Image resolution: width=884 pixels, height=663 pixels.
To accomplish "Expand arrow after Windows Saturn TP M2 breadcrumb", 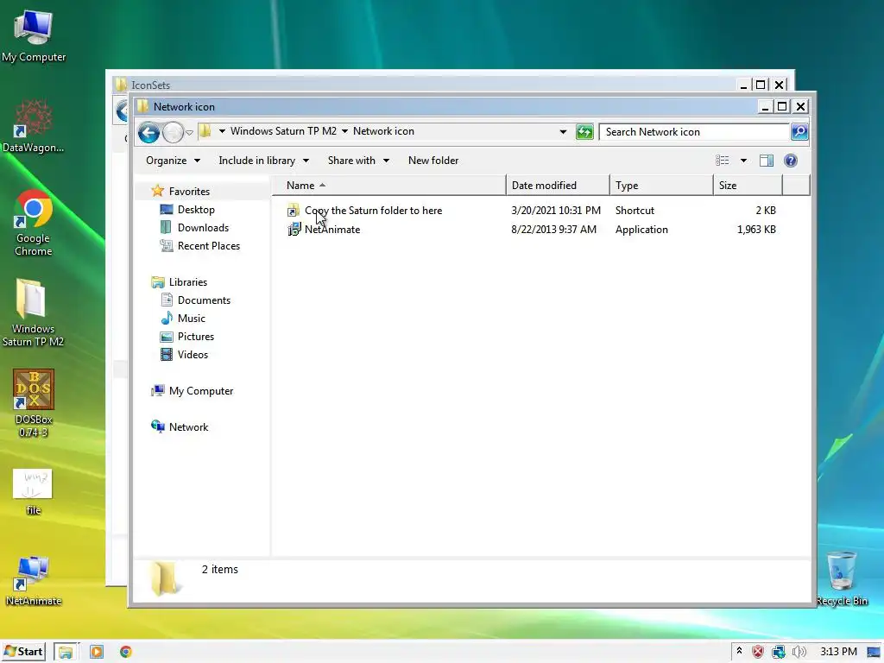I will click(344, 131).
